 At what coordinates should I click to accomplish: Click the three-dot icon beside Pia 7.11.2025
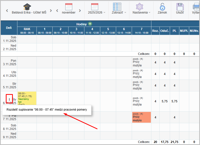(9, 116)
